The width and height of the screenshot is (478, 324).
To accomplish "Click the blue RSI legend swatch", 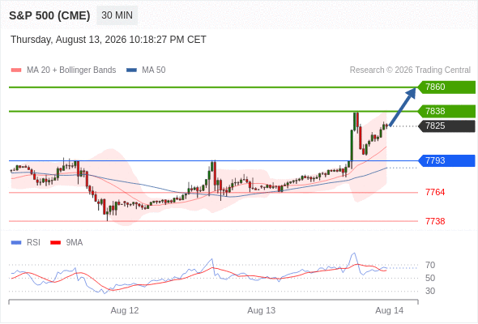I will click(x=16, y=243).
